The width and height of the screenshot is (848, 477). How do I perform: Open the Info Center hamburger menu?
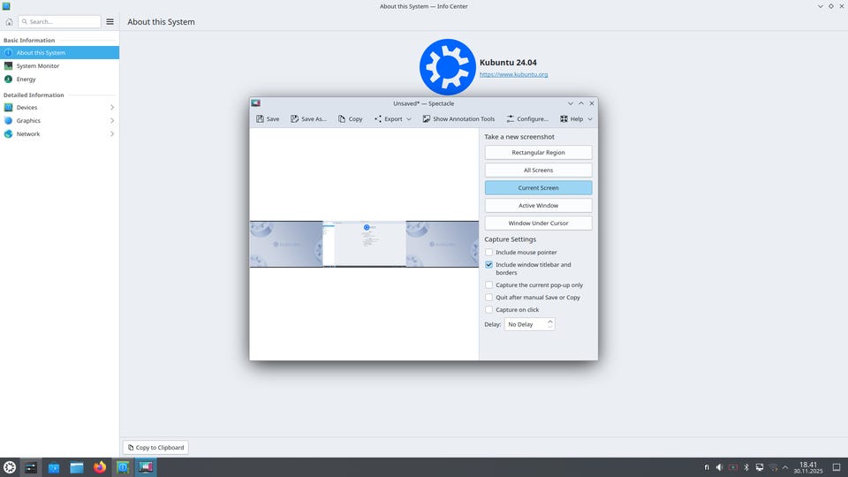click(110, 21)
